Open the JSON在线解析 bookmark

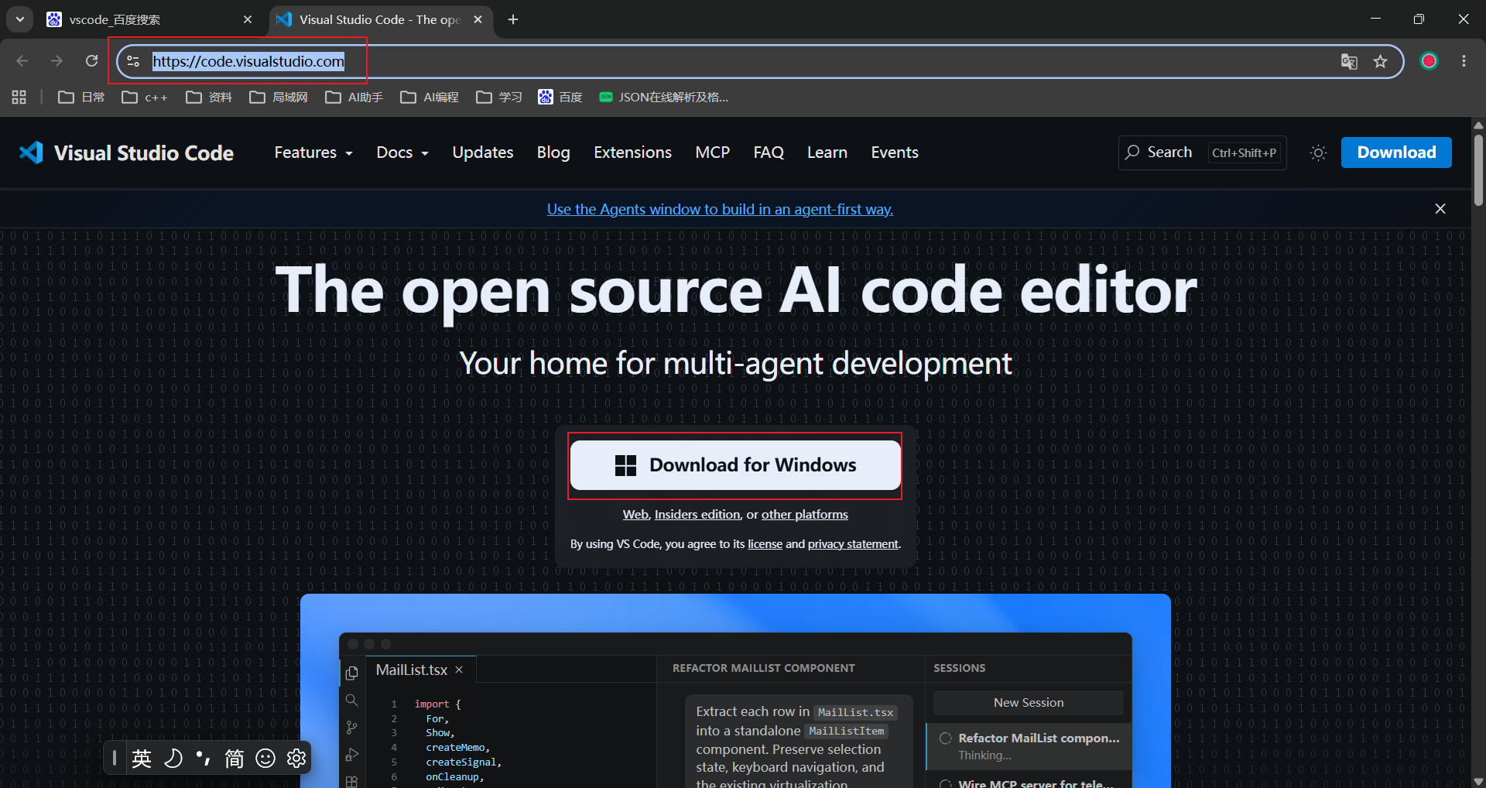coord(664,97)
